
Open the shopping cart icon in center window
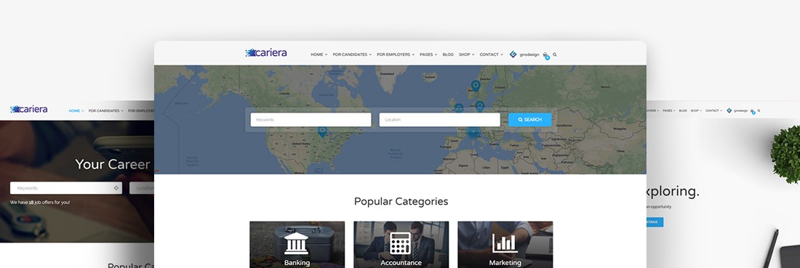tap(545, 55)
